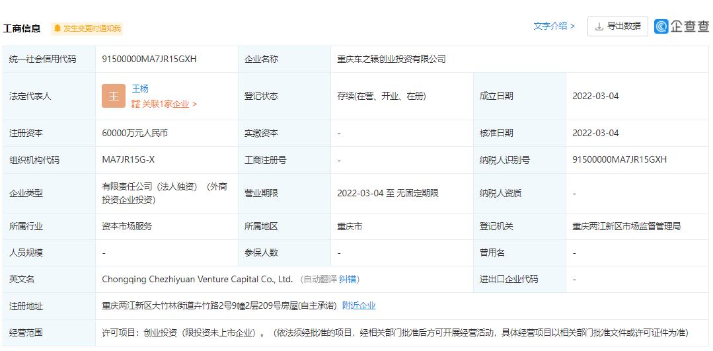This screenshot has width=713, height=351.
Task: Click registrar 重庆两江新区市场监督管理局
Action: click(626, 226)
